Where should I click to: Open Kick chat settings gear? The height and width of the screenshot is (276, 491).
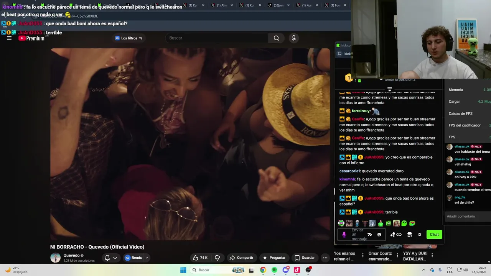click(x=420, y=235)
